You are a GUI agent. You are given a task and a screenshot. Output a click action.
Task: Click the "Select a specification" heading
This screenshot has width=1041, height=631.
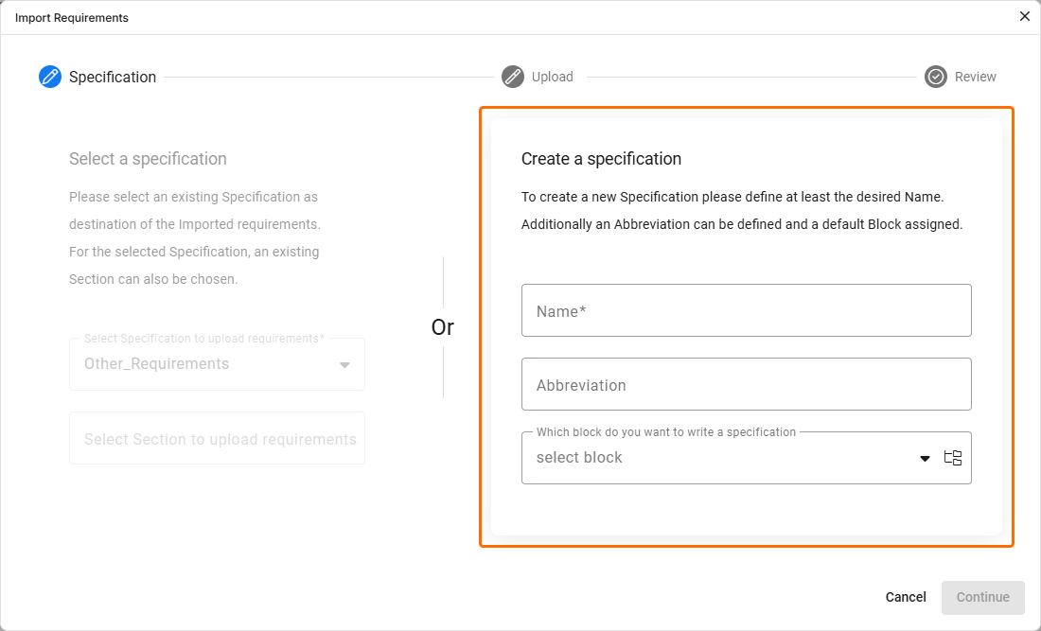click(x=148, y=159)
